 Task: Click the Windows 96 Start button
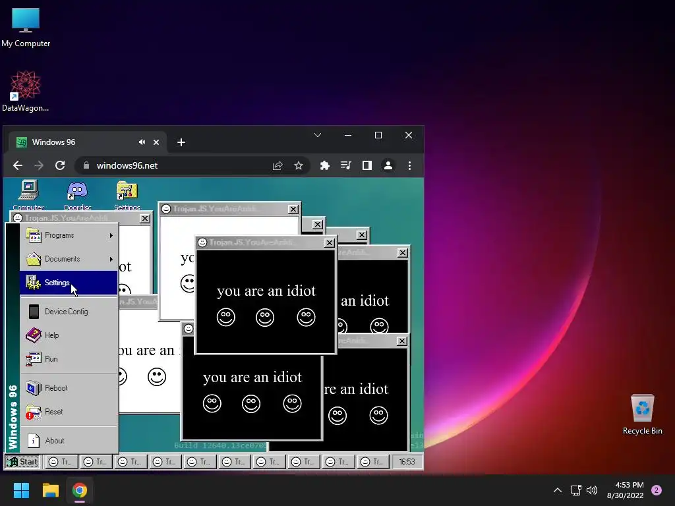pyautogui.click(x=22, y=462)
